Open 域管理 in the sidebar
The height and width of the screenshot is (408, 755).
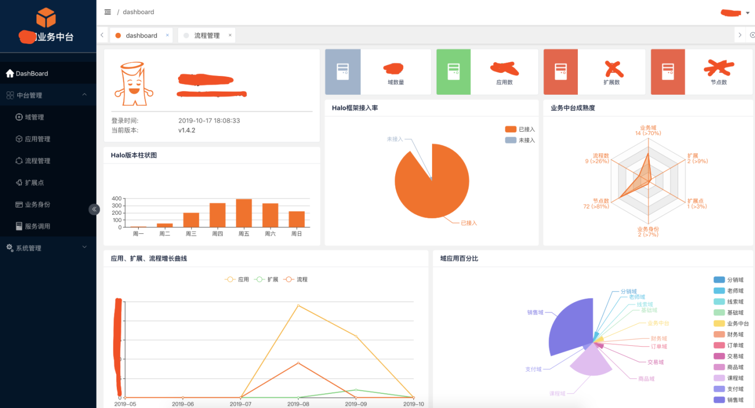click(x=34, y=117)
